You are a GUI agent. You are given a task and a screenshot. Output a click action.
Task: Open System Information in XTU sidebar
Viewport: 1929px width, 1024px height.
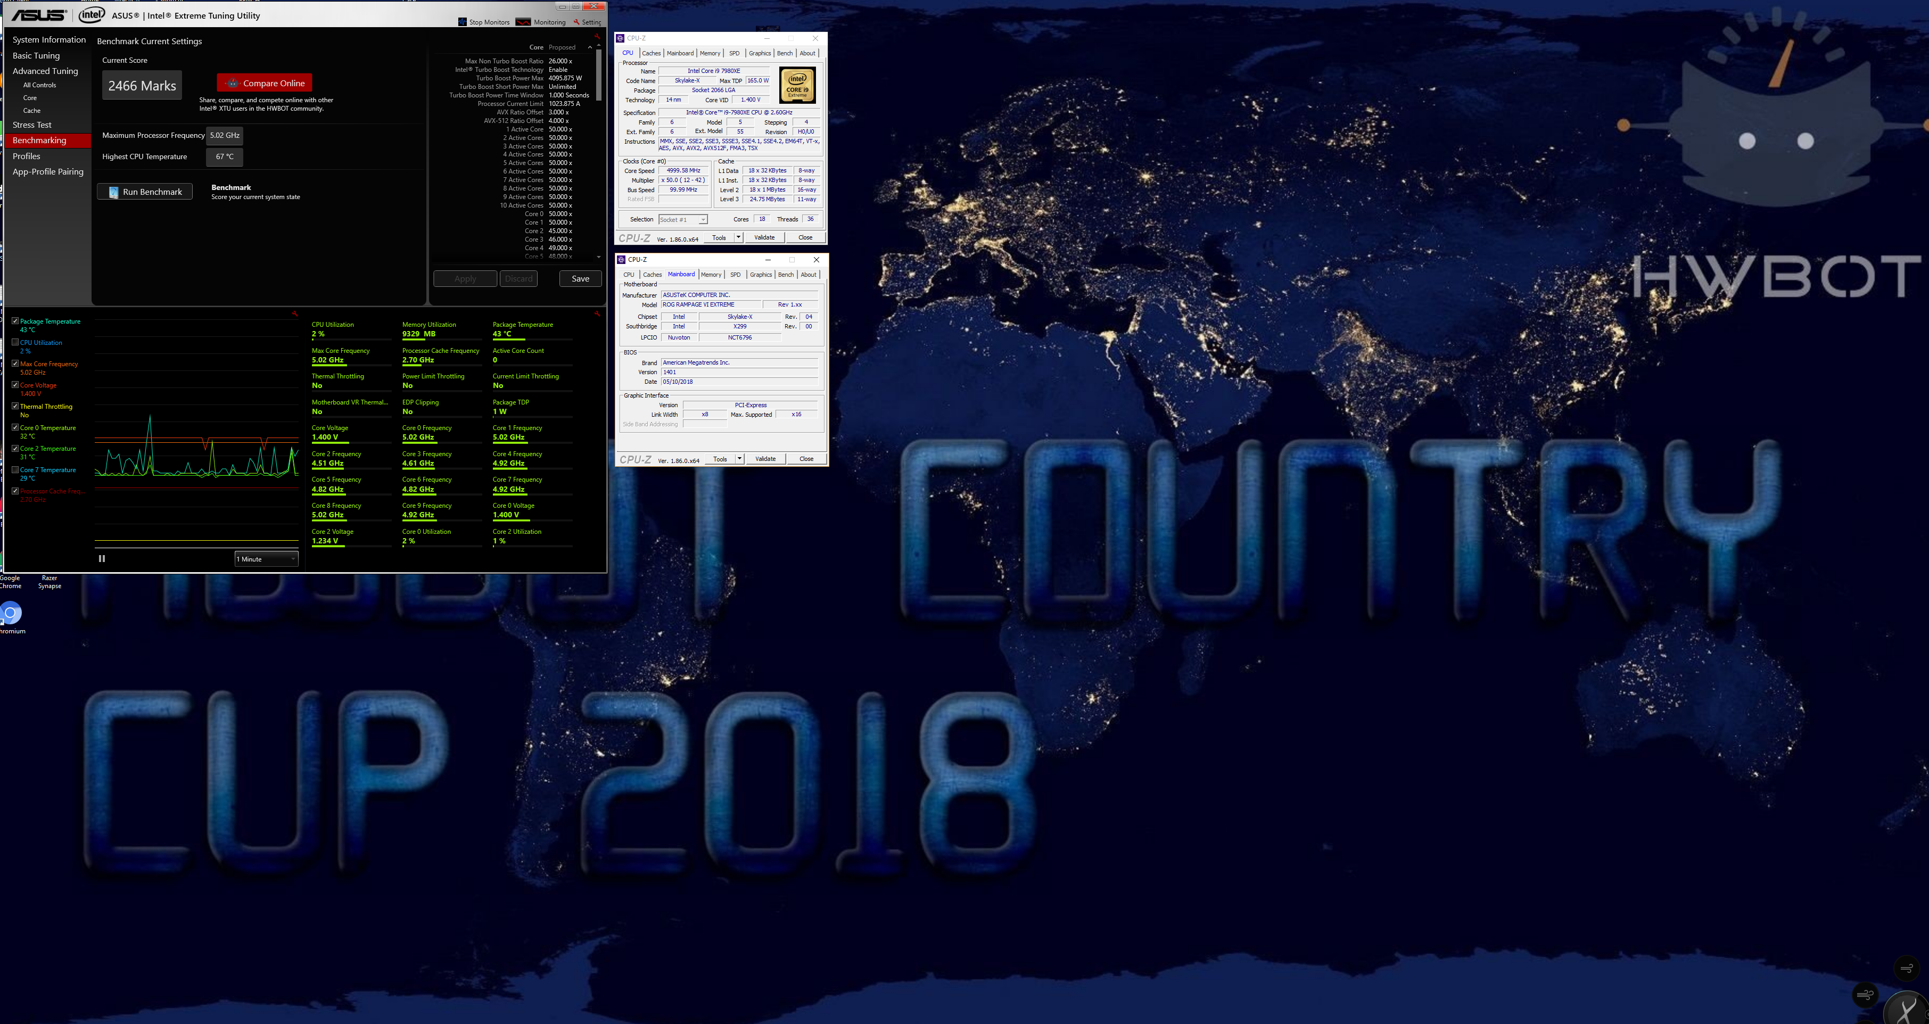pyautogui.click(x=48, y=40)
